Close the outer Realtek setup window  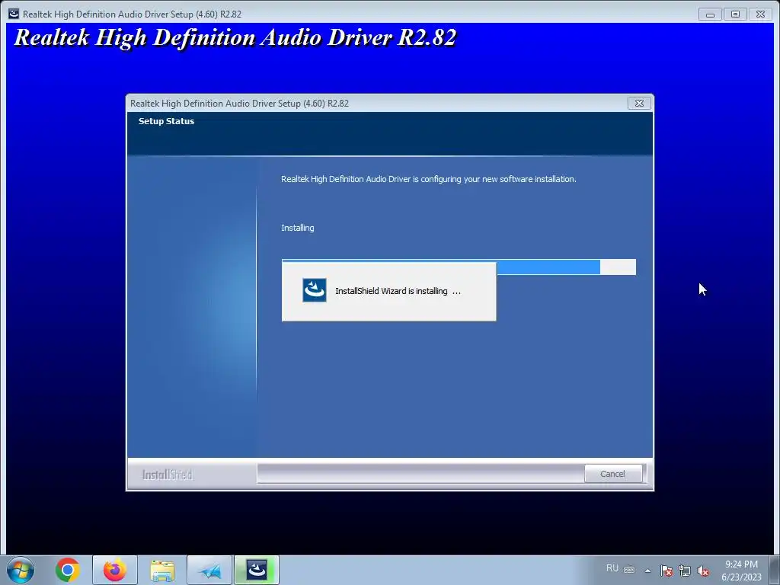point(761,14)
